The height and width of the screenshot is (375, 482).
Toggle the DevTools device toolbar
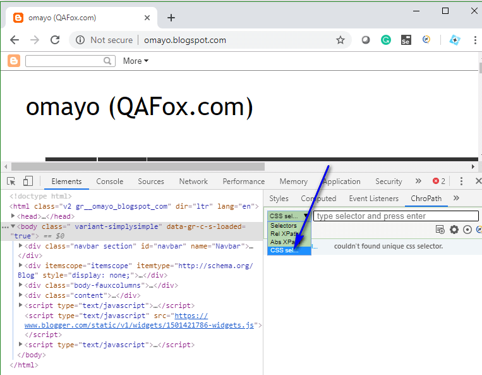28,181
